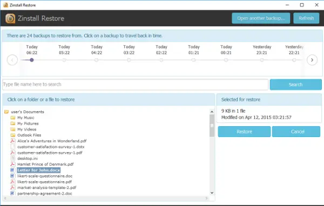Select the Yesterday 22:21 backup point
The image size is (324, 206).
pyautogui.click(x=294, y=60)
